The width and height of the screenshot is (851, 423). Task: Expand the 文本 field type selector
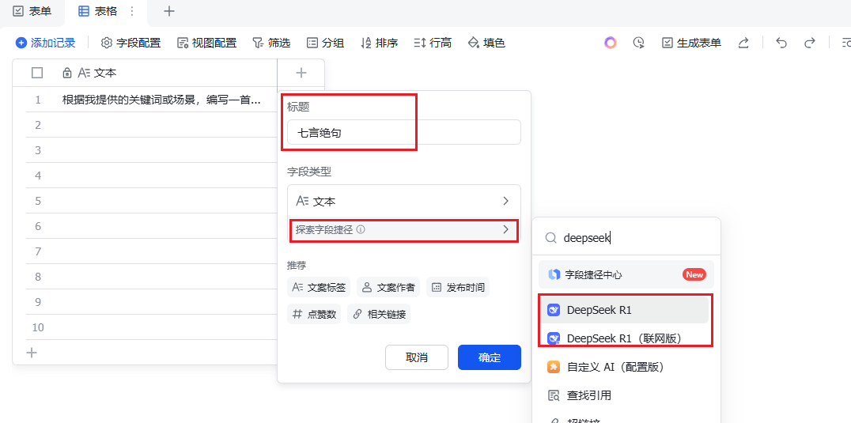click(x=404, y=201)
